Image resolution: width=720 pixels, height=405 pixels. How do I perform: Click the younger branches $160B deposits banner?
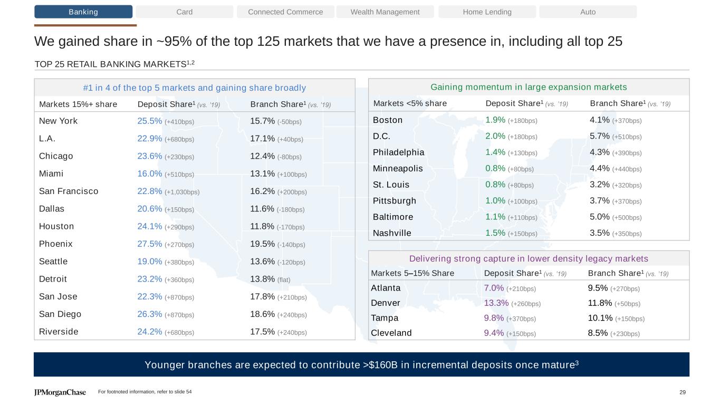tap(361, 364)
